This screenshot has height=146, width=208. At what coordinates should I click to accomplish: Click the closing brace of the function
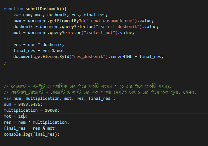tap(5, 63)
